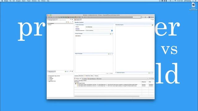This screenshot has width=198, height=111.
Task: Switch to the Java perspective button
Action: (x=146, y=17)
